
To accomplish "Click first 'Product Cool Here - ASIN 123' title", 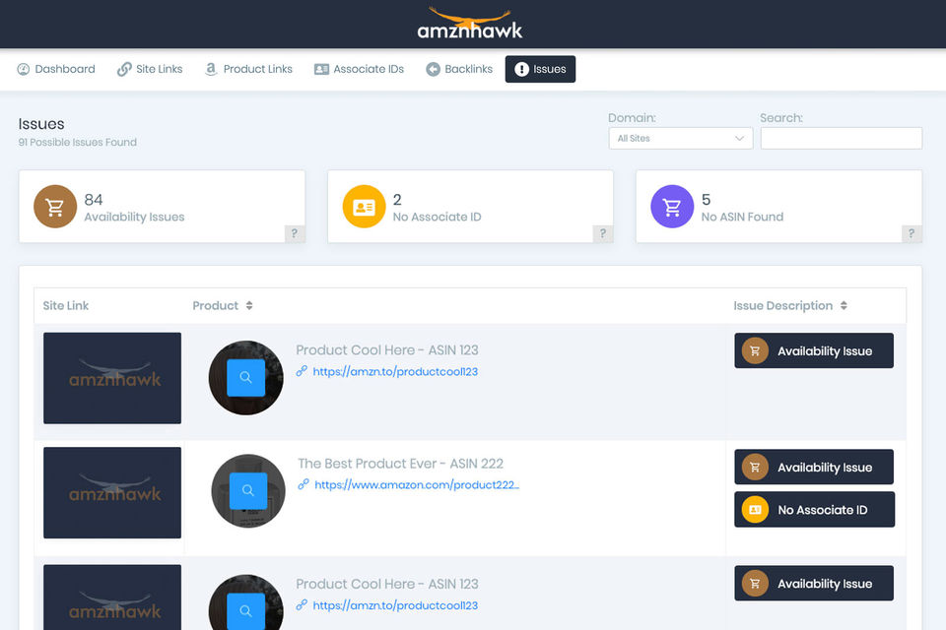I will coord(386,350).
